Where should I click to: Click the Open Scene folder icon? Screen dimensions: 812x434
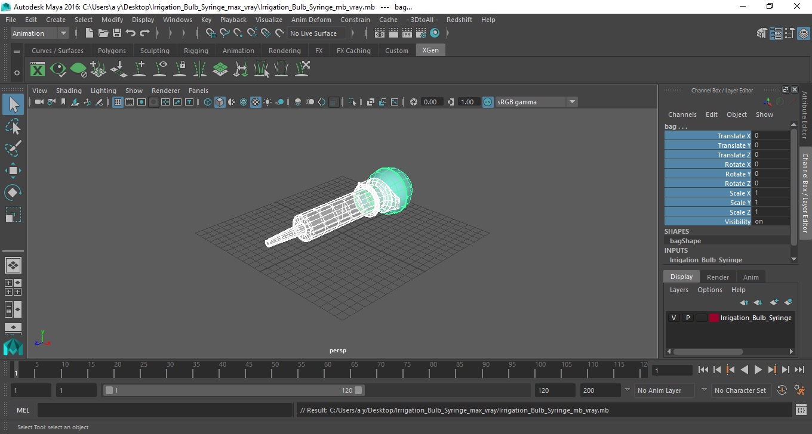pyautogui.click(x=103, y=33)
